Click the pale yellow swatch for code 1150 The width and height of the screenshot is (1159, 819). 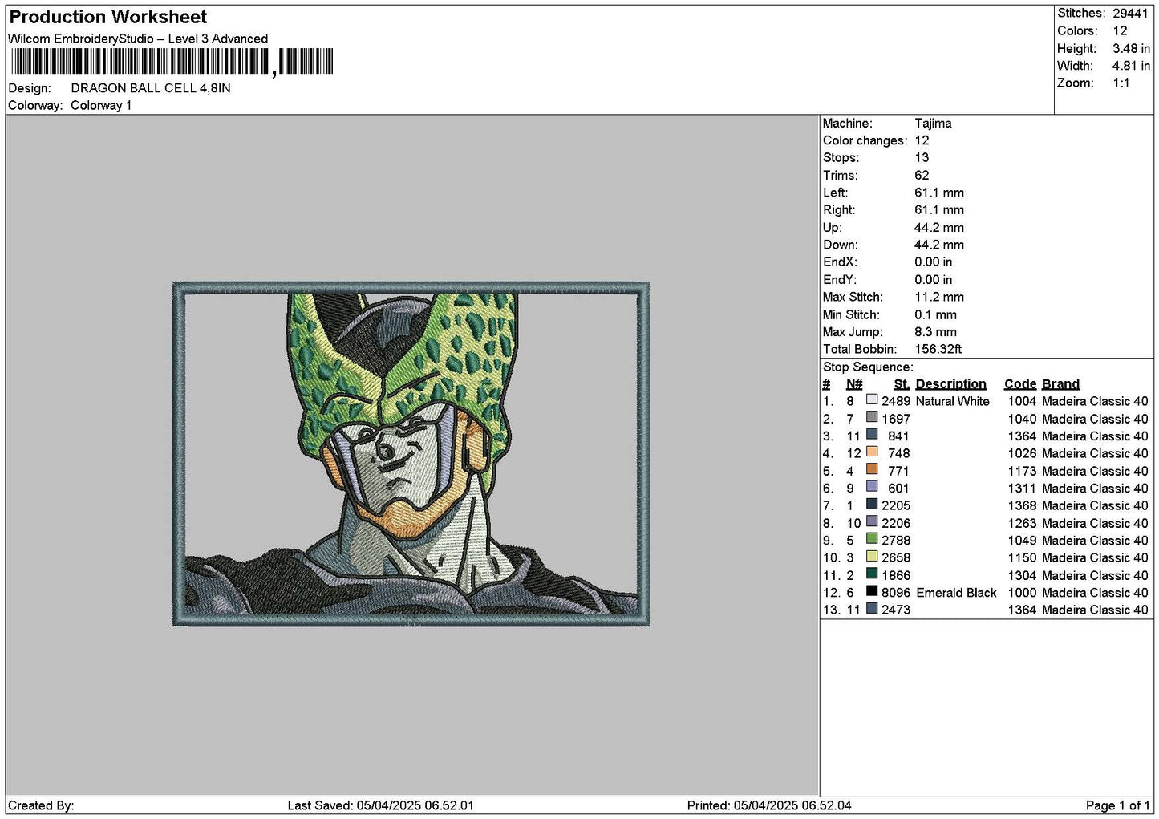[872, 556]
